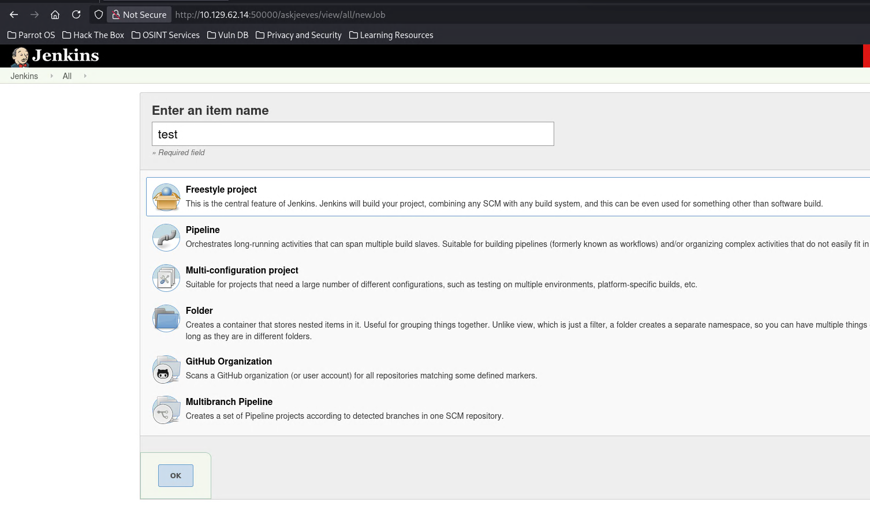Expand the All breadcrumb dropdown arrow
The image size is (870, 514).
pos(85,76)
